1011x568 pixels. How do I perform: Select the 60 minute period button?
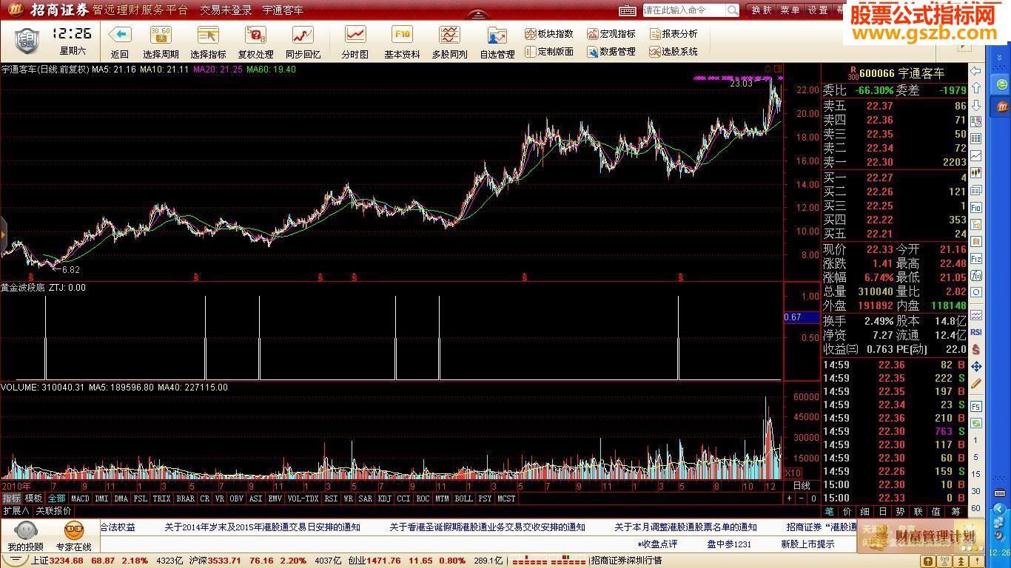pos(976,508)
